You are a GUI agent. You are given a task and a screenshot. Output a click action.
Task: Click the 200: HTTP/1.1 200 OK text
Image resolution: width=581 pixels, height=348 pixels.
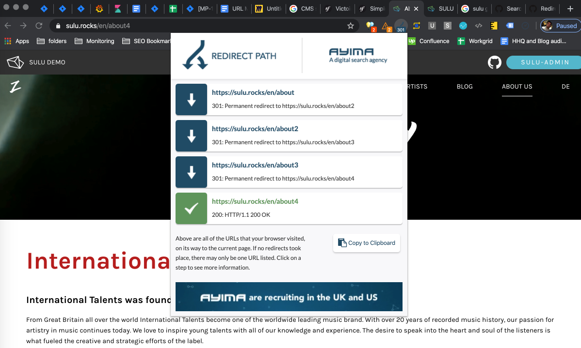pyautogui.click(x=241, y=214)
